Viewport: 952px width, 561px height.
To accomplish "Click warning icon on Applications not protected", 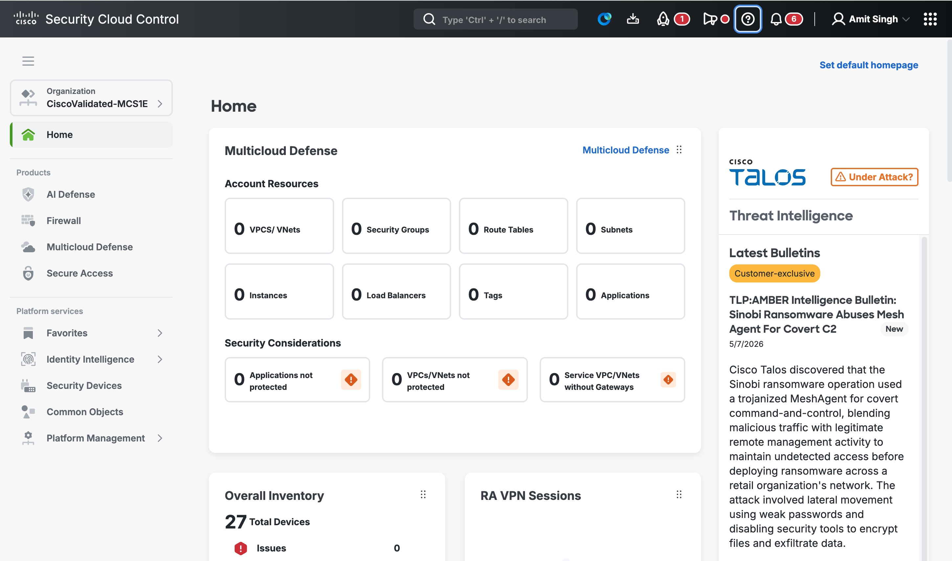I will 351,380.
